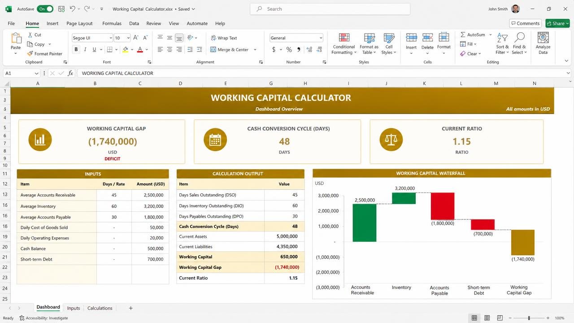Click the Cut scissors icon
This screenshot has height=323, width=574.
pyautogui.click(x=30, y=35)
